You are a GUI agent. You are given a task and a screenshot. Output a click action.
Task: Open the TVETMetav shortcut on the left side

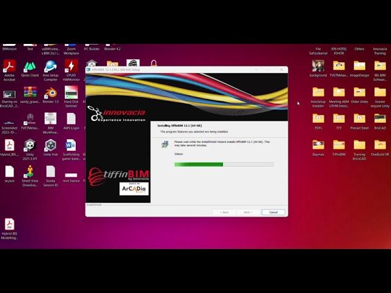30,121
